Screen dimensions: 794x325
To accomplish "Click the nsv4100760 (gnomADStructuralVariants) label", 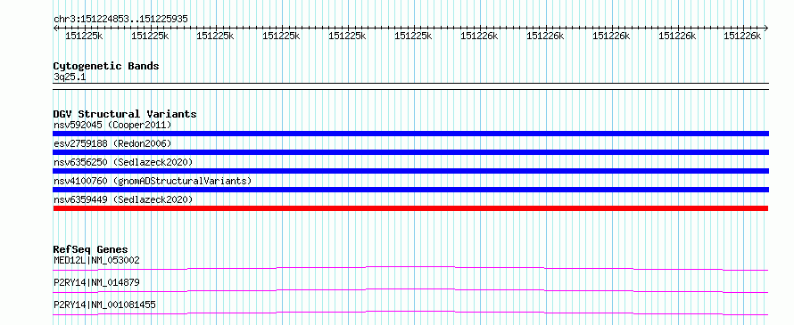I will pyautogui.click(x=153, y=181).
